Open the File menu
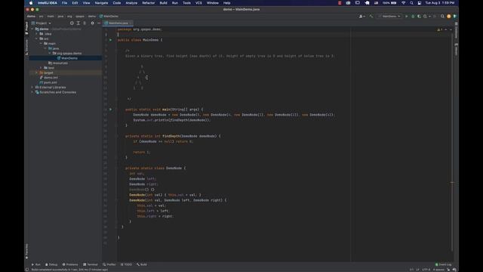 tap(64, 3)
